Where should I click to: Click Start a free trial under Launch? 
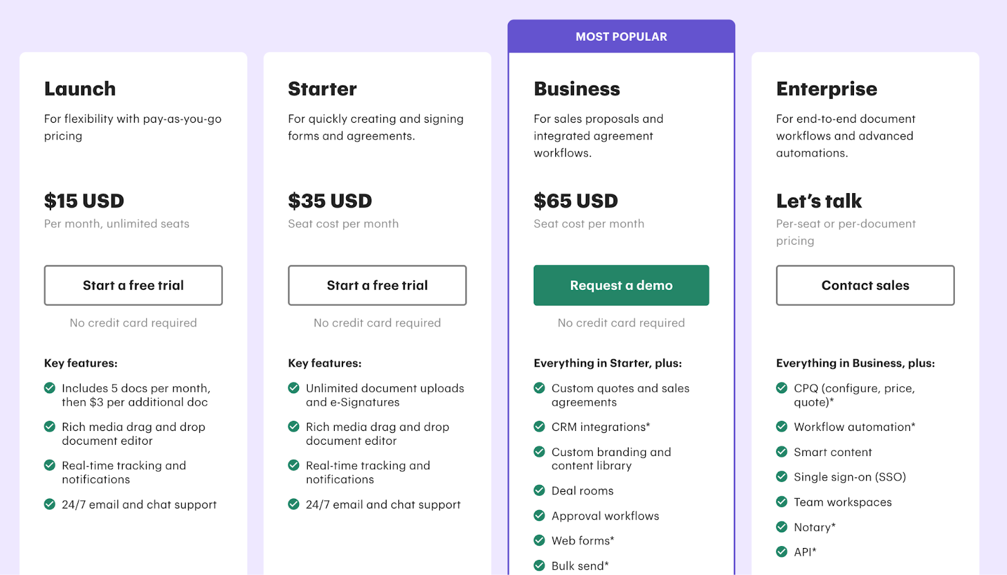point(133,286)
